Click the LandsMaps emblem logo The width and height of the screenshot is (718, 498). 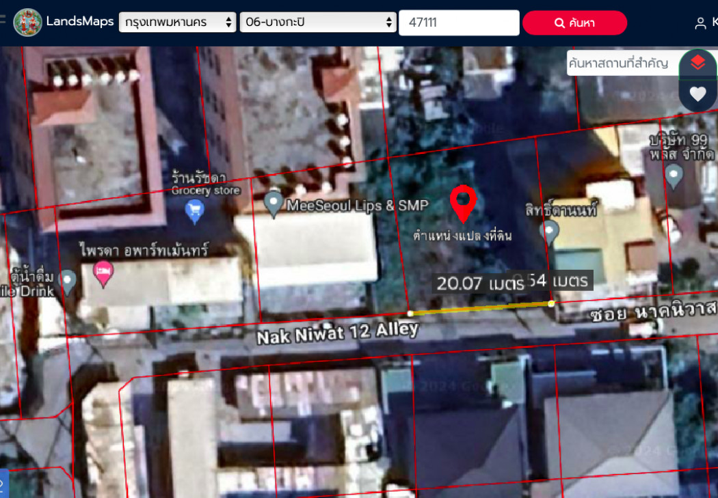(27, 23)
